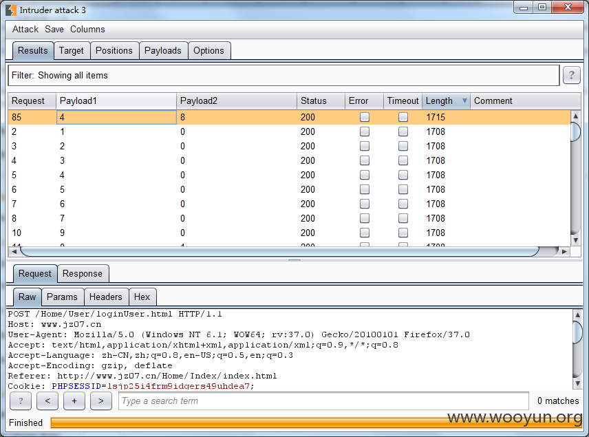The height and width of the screenshot is (437, 589).
Task: Select the Results tab
Action: click(32, 50)
